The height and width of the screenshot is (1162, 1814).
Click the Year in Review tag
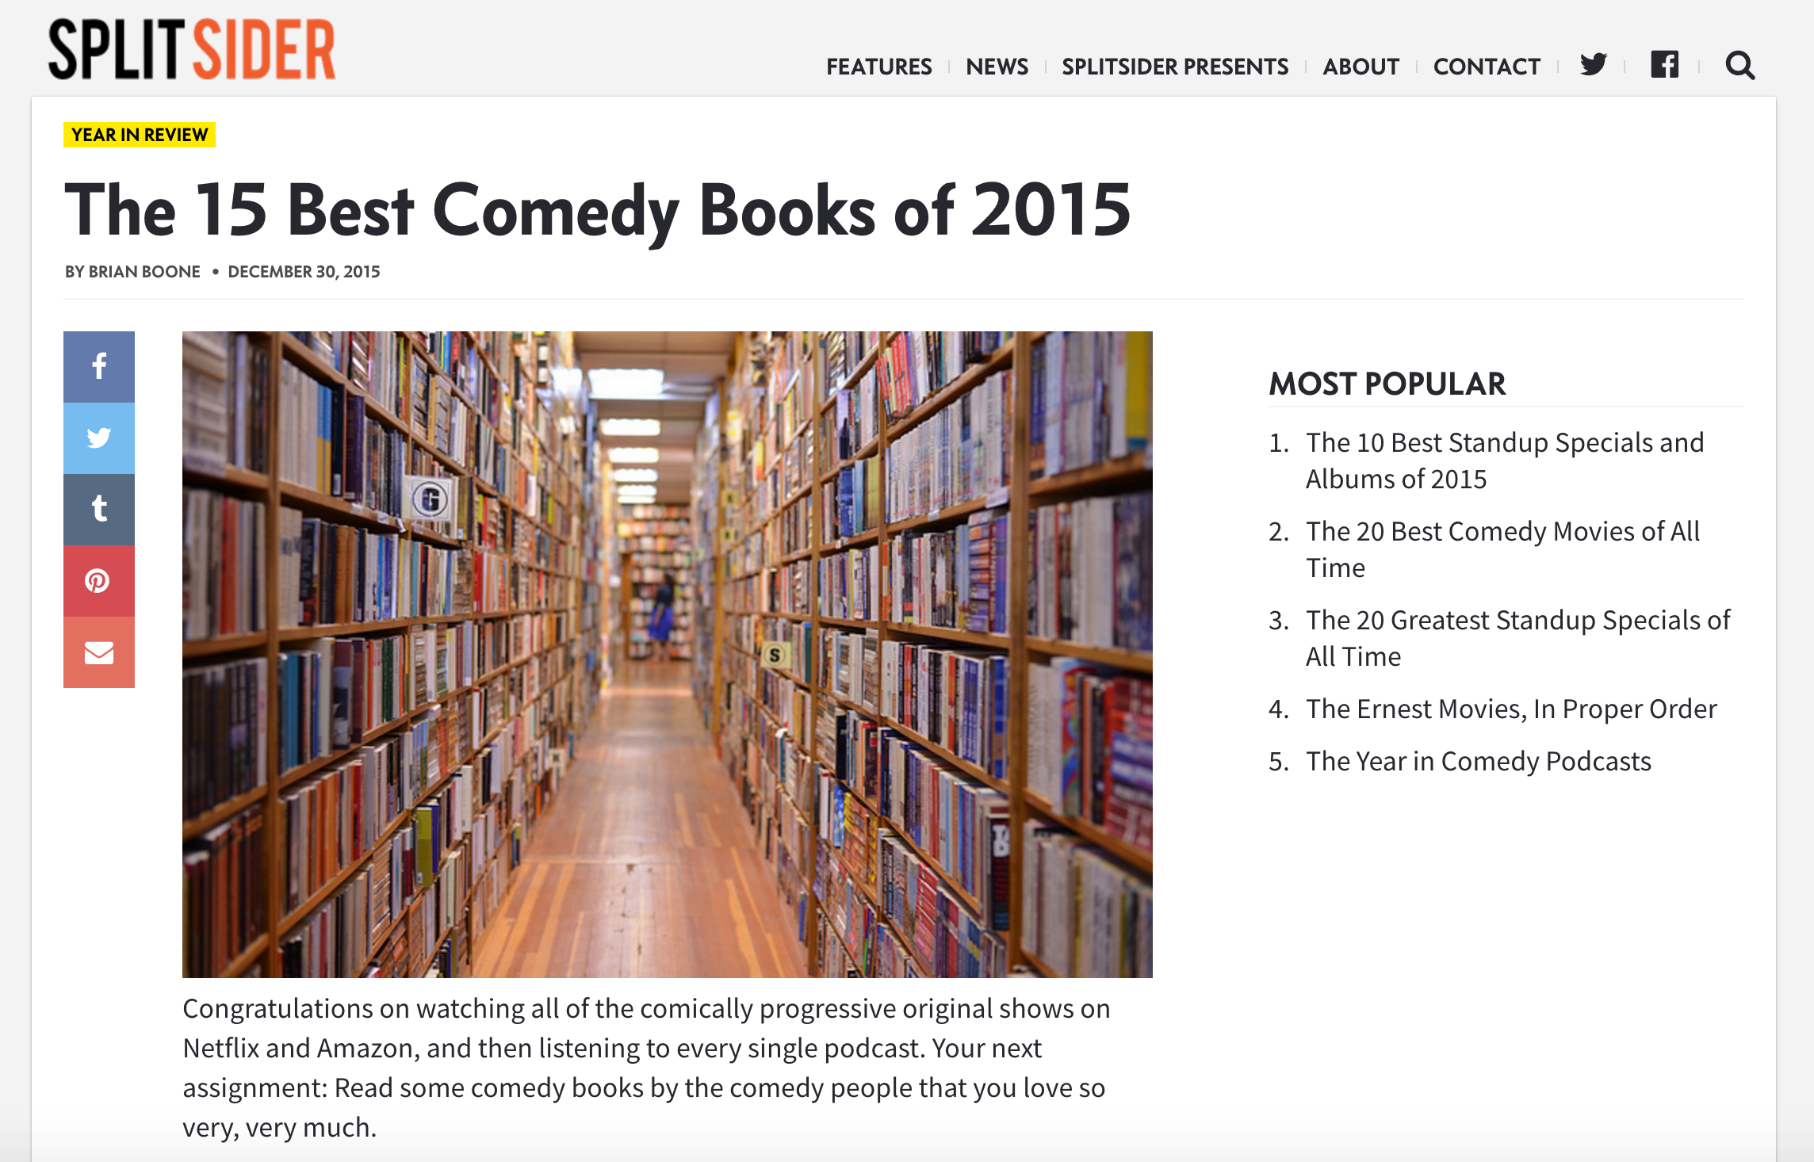click(140, 135)
